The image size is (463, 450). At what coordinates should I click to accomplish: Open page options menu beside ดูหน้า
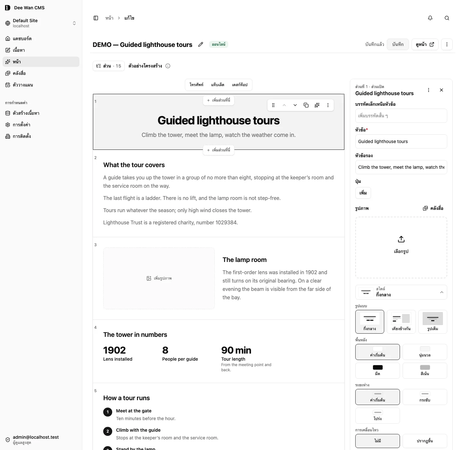447,44
